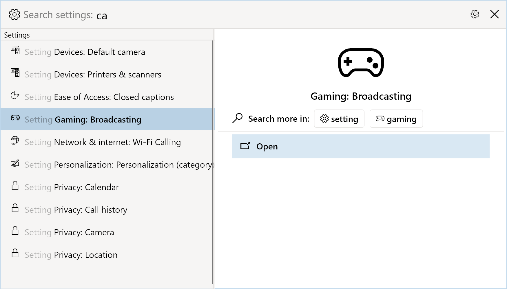The width and height of the screenshot is (507, 289).
Task: Click the large gamepad icon in preview pane
Action: tap(361, 63)
